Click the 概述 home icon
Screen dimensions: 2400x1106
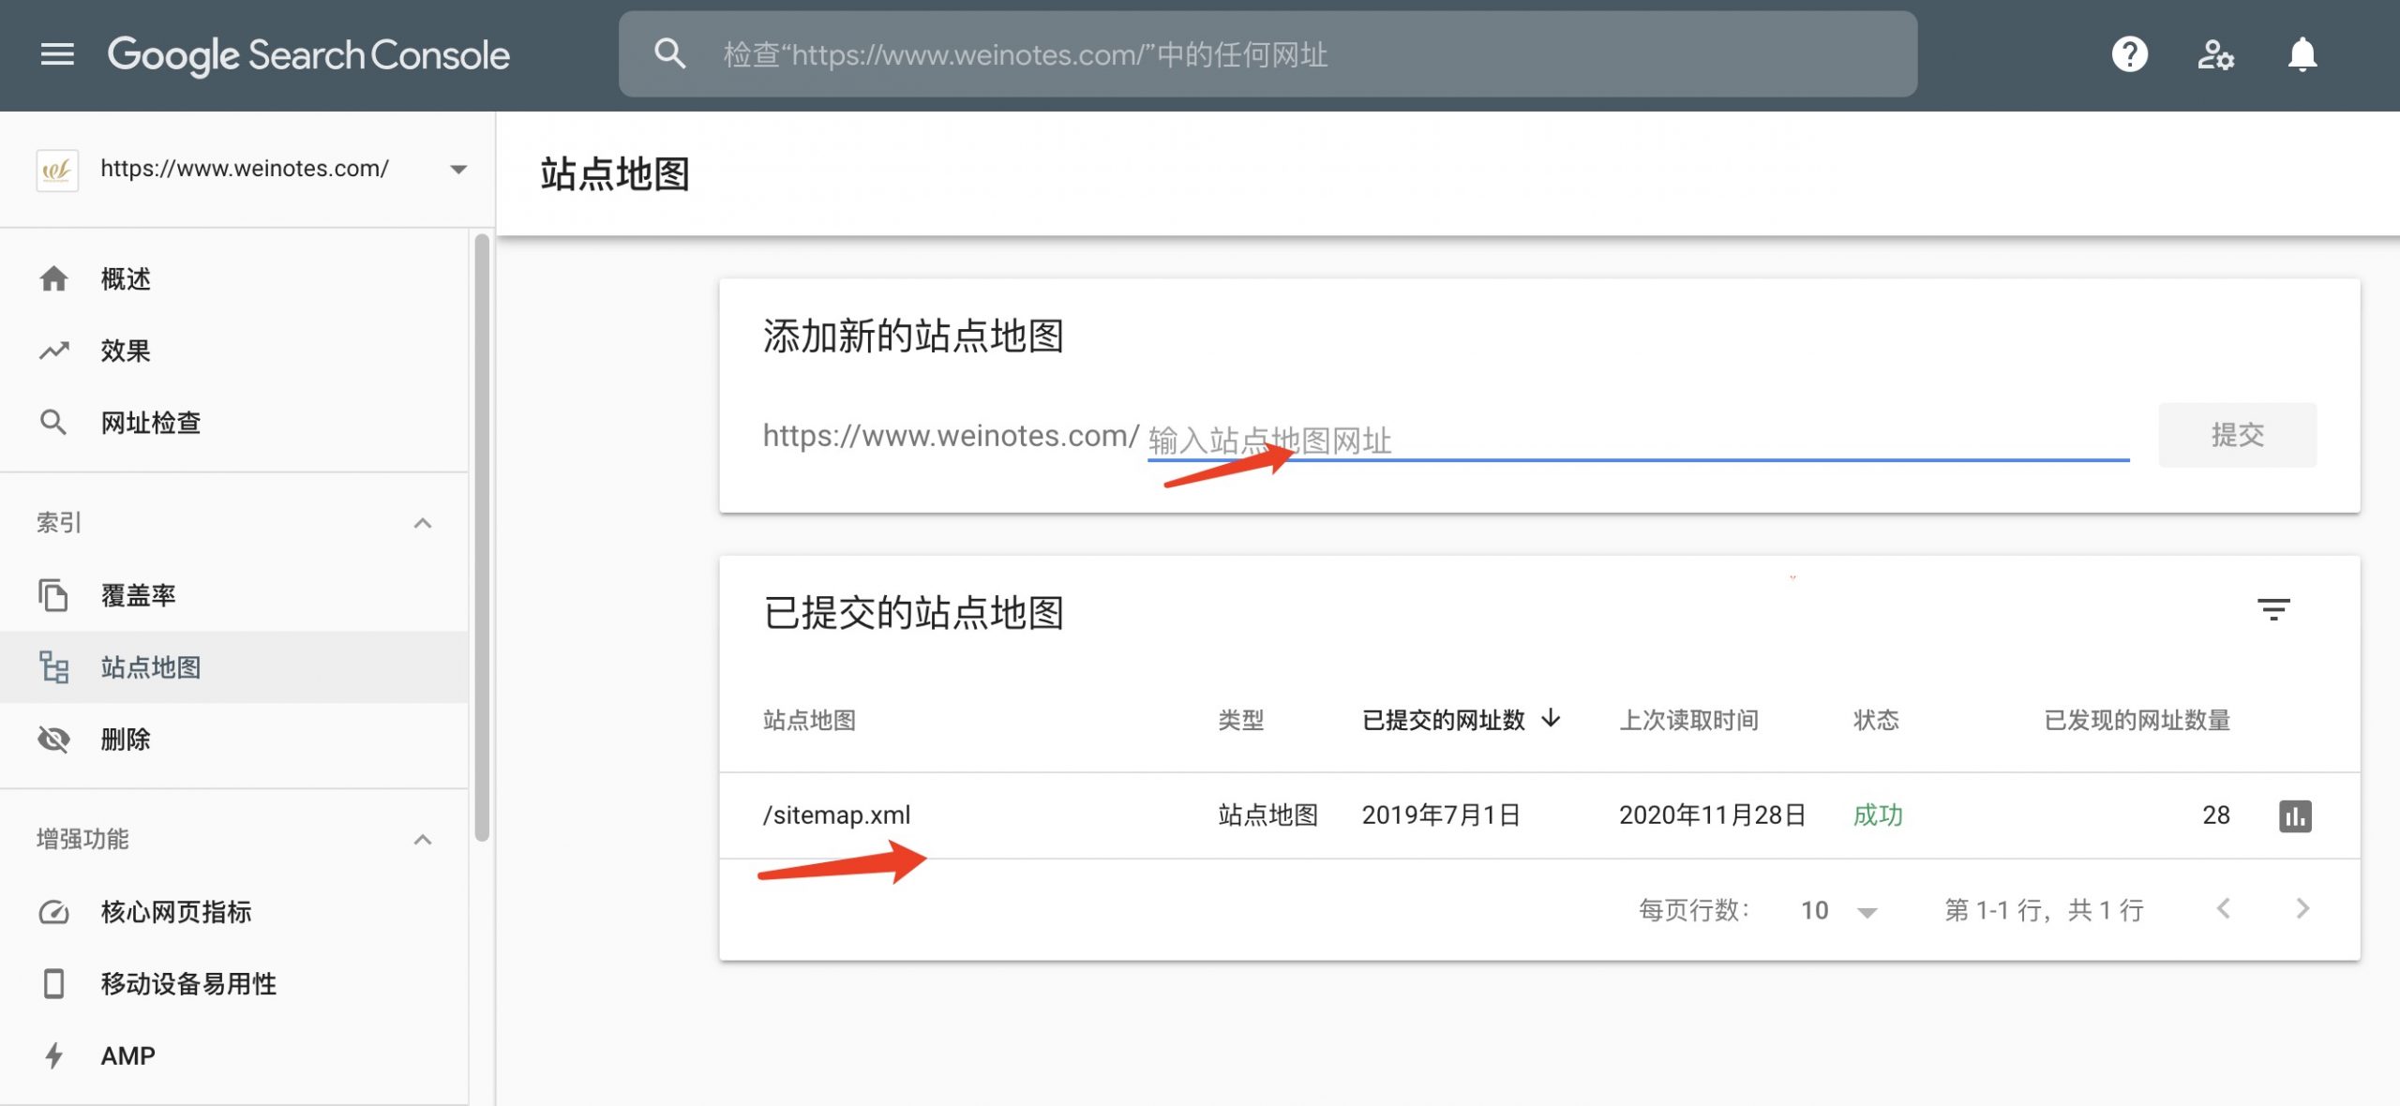53,278
